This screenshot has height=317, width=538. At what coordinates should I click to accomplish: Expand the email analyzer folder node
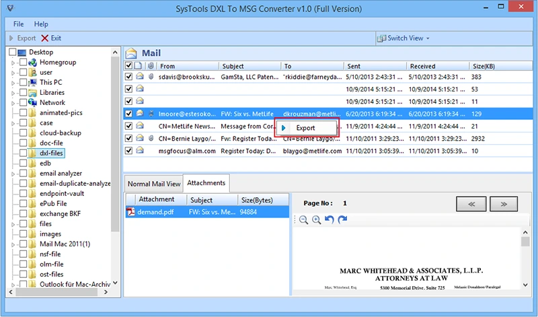tap(13, 174)
